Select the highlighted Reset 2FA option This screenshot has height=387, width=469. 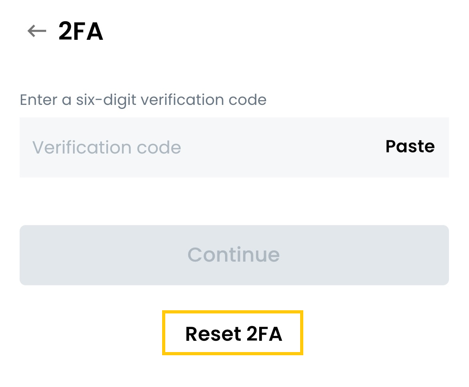click(233, 332)
